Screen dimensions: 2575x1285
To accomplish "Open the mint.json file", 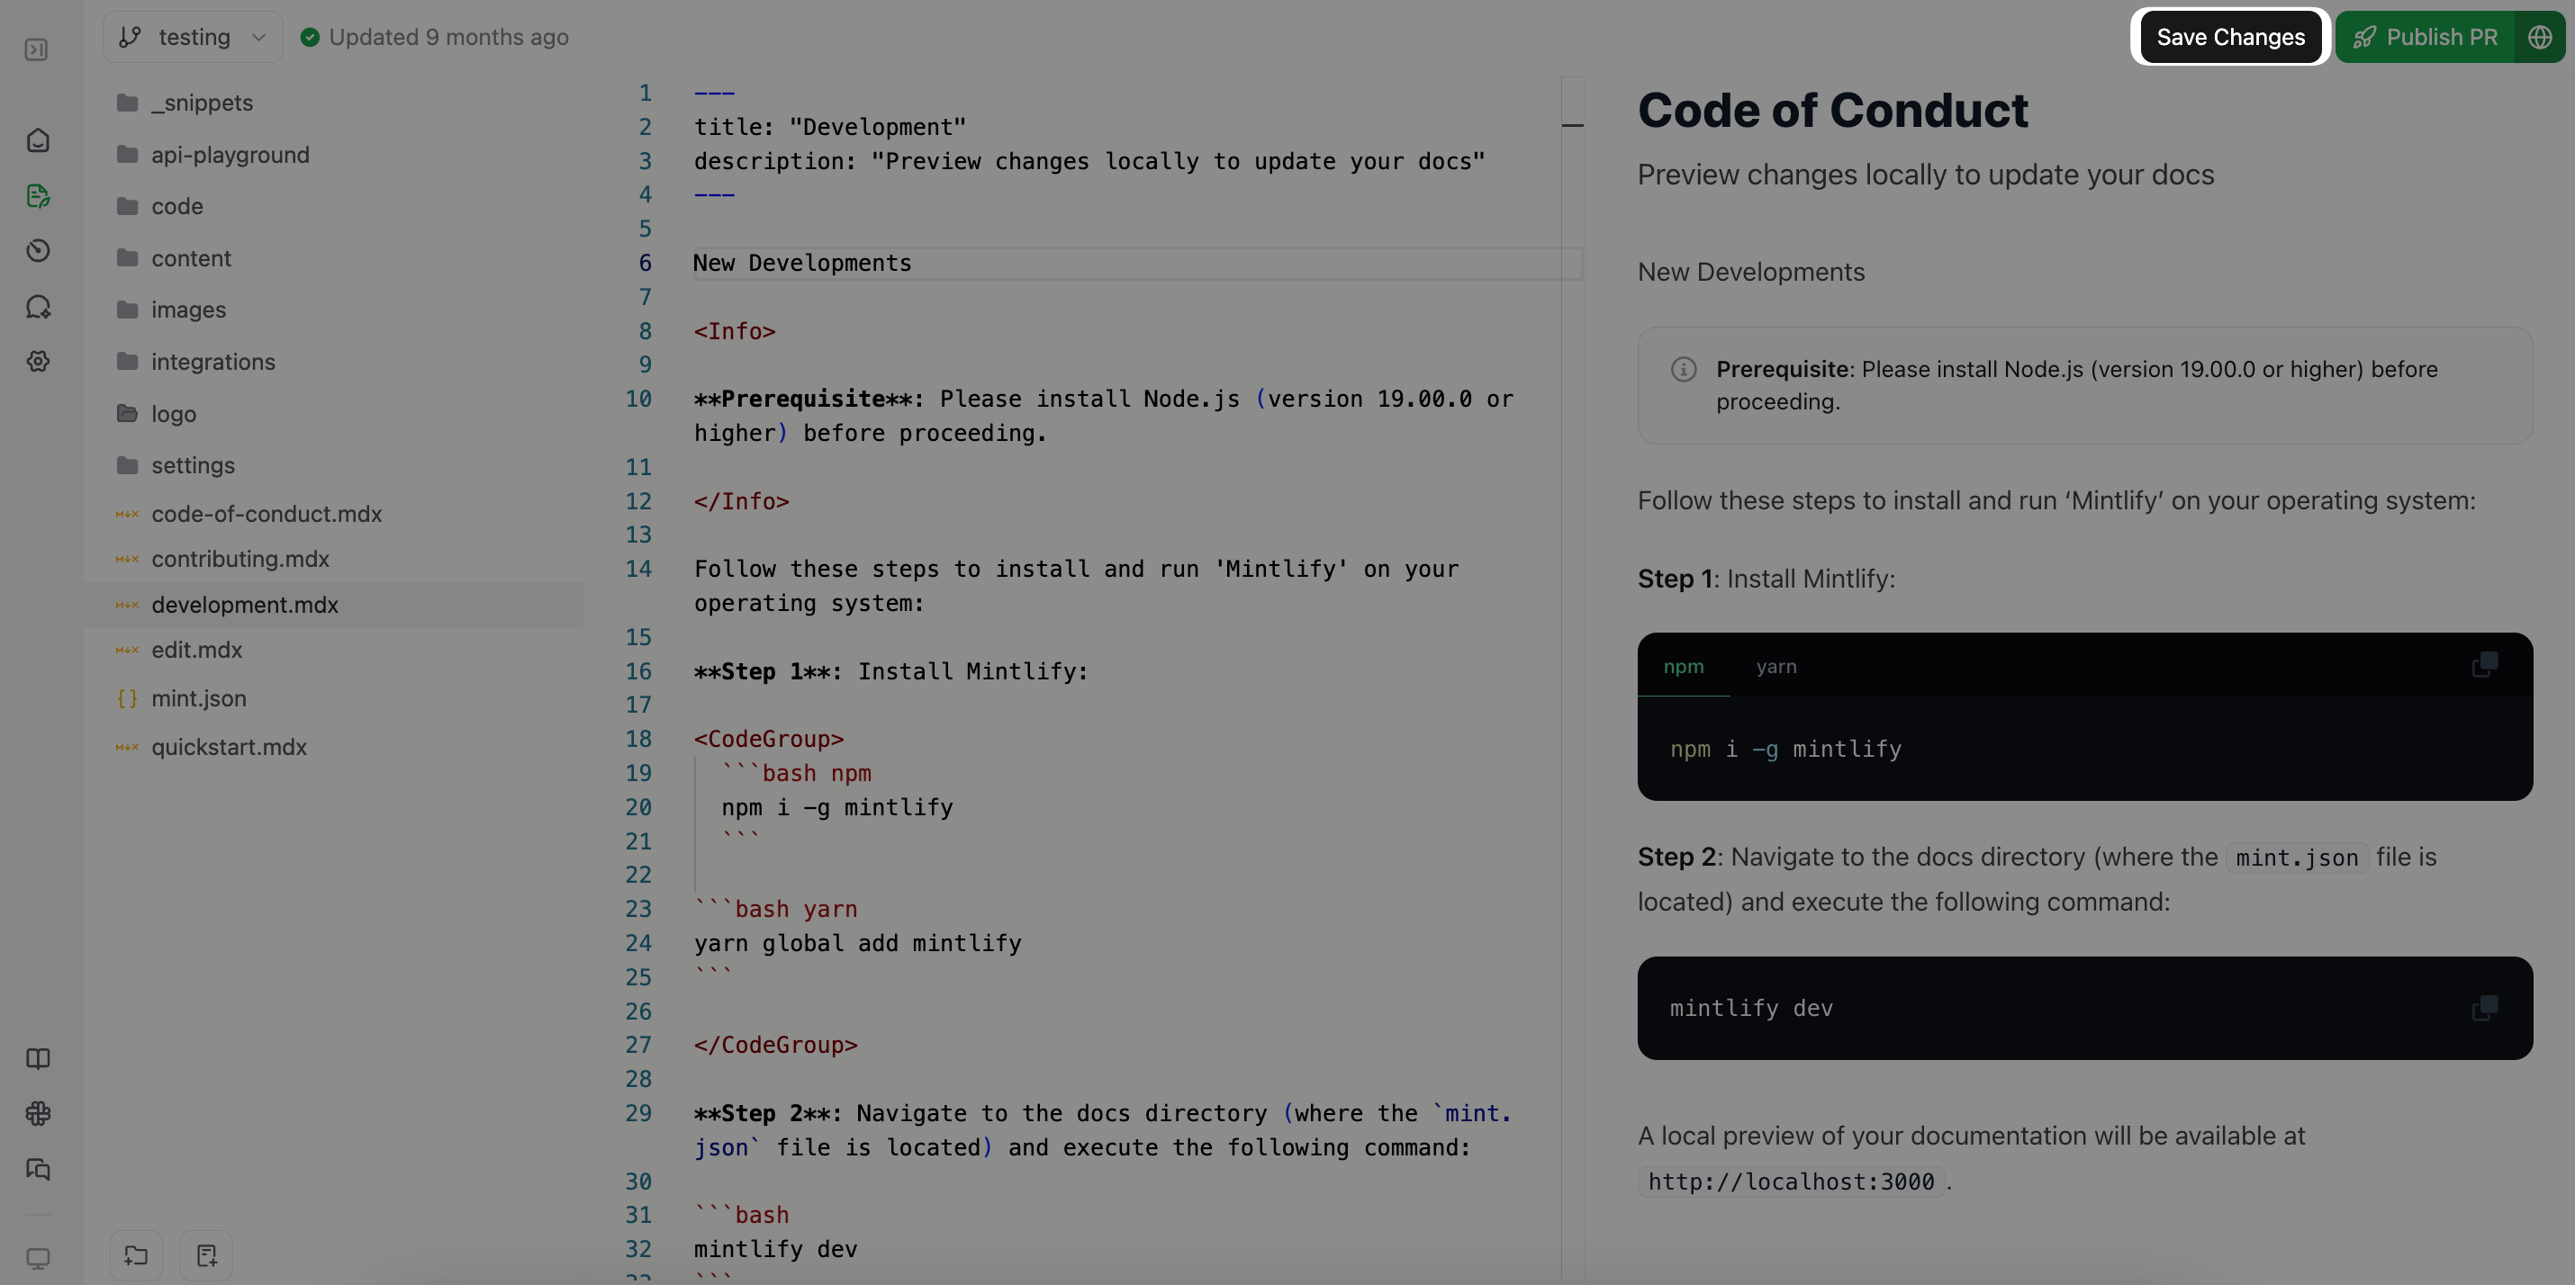I will tap(199, 698).
